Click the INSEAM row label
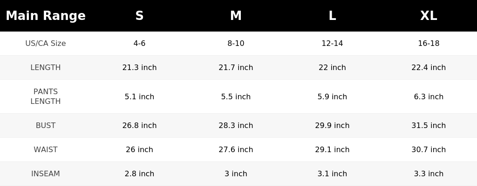 click(46, 174)
